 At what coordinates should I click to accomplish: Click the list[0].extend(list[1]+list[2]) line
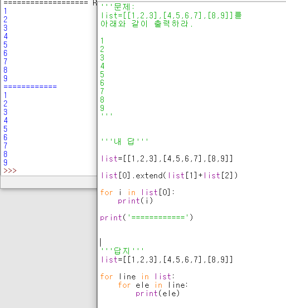pyautogui.click(x=169, y=175)
